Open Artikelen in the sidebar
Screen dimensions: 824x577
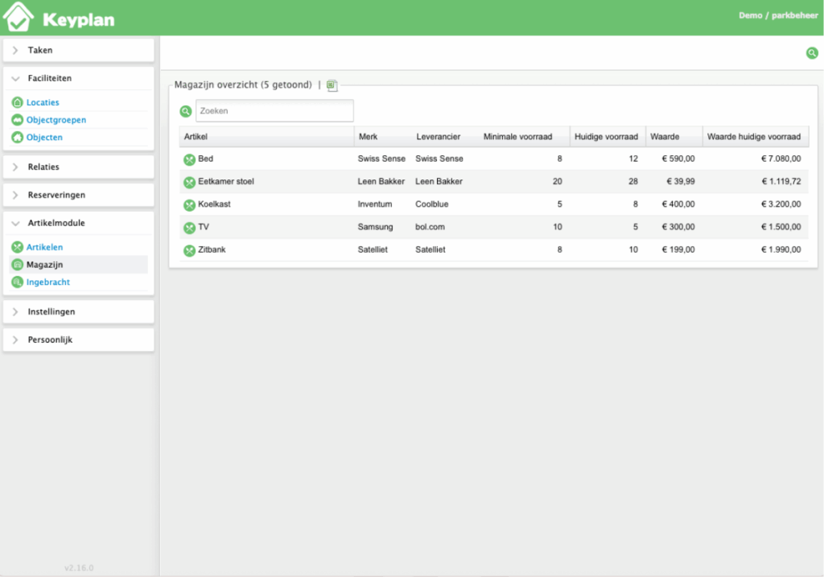tap(44, 247)
